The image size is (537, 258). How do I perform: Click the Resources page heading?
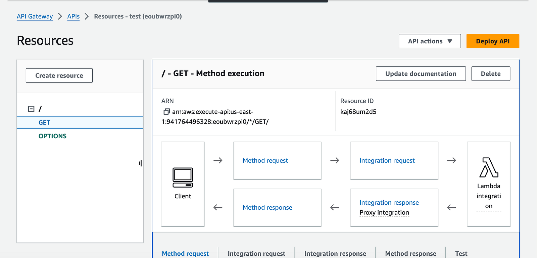pyautogui.click(x=45, y=41)
